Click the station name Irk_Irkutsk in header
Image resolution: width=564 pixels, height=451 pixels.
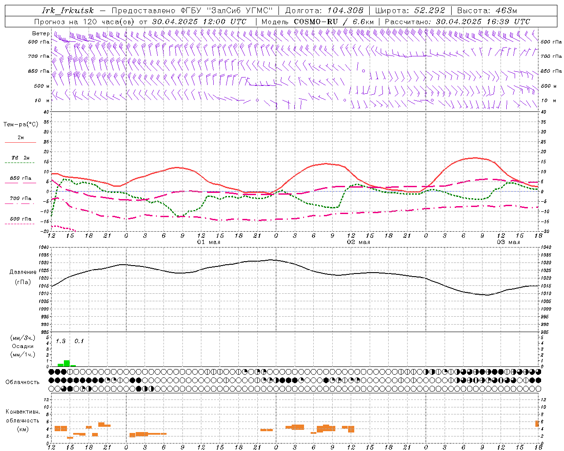point(68,11)
